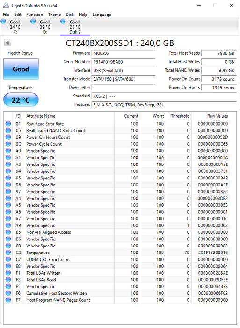The width and height of the screenshot is (240, 328).
Task: Click the Total Host Reads value 7930 GB
Action: coord(219,53)
